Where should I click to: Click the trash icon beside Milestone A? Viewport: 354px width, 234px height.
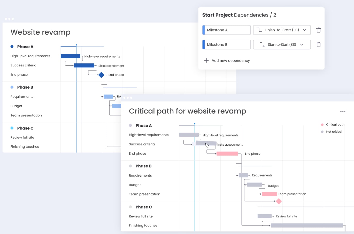pos(318,30)
